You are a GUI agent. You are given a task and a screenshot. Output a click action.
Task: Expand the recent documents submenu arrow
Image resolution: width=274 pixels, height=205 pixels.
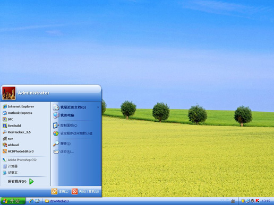pyautogui.click(x=98, y=107)
